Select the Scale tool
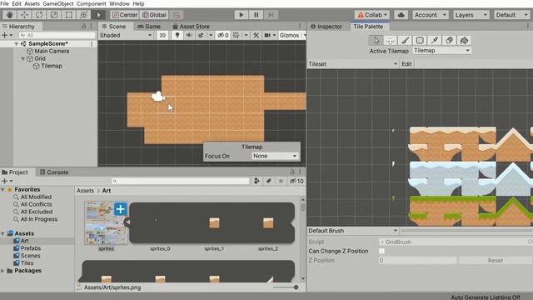 pyautogui.click(x=54, y=15)
